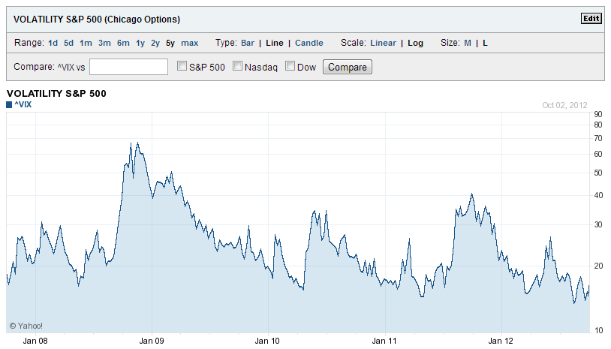Click the Jan 08 axis label
This screenshot has height=349, width=611.
coord(35,341)
